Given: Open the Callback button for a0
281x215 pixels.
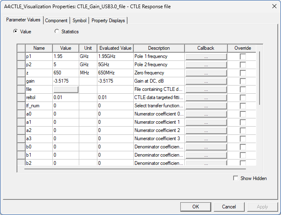Looking at the screenshot, I should click(x=206, y=114).
